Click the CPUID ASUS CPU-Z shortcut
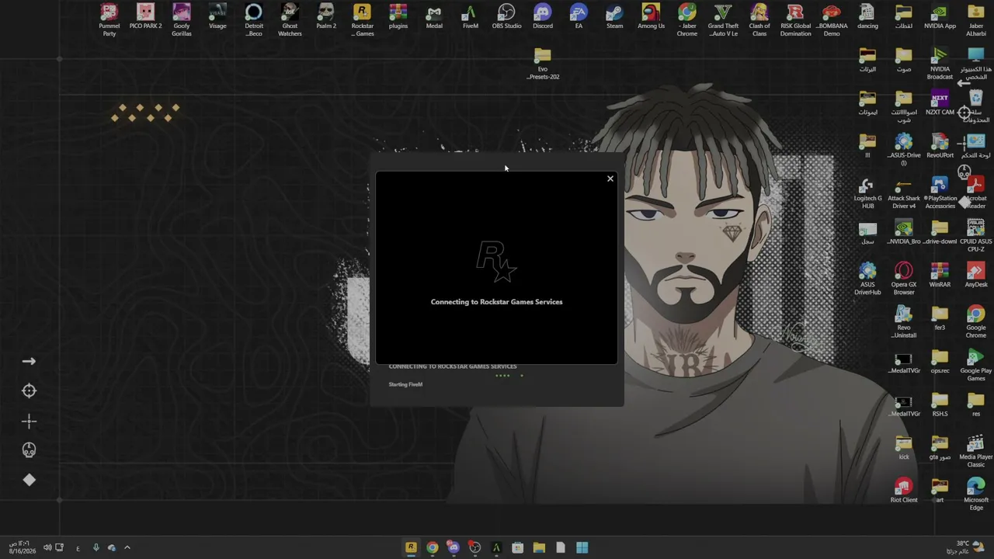 coord(976,236)
